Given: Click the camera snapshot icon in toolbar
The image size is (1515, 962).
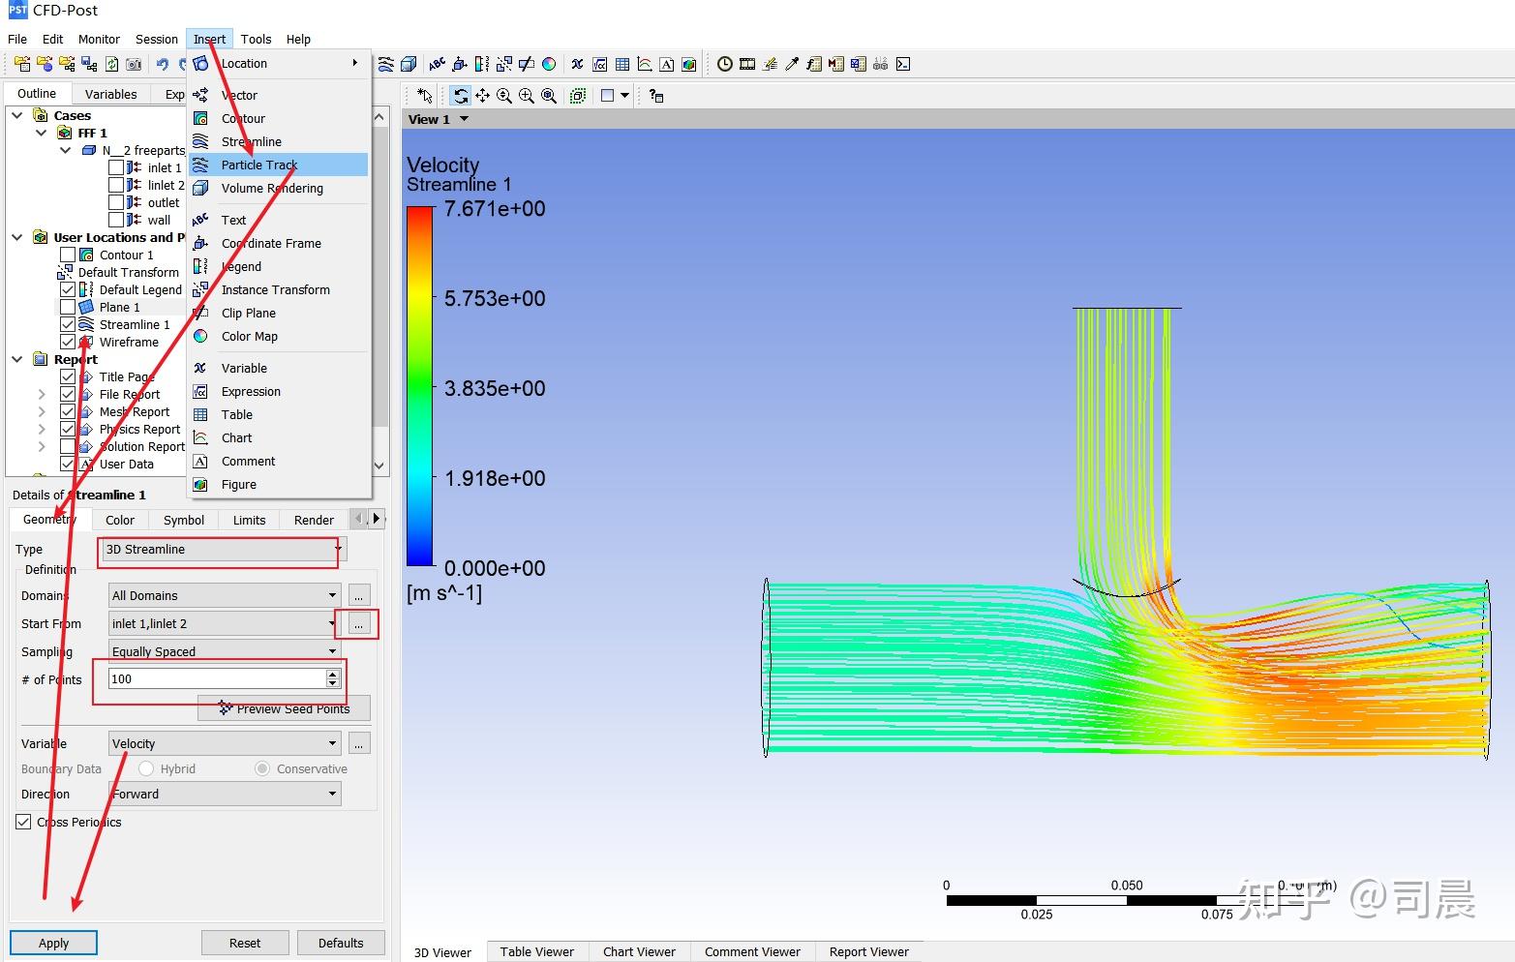Looking at the screenshot, I should tap(134, 65).
